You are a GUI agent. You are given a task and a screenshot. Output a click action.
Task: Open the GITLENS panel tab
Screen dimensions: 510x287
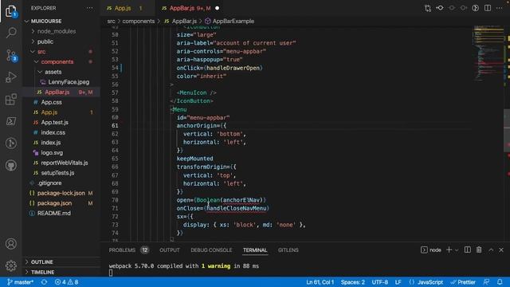288,250
